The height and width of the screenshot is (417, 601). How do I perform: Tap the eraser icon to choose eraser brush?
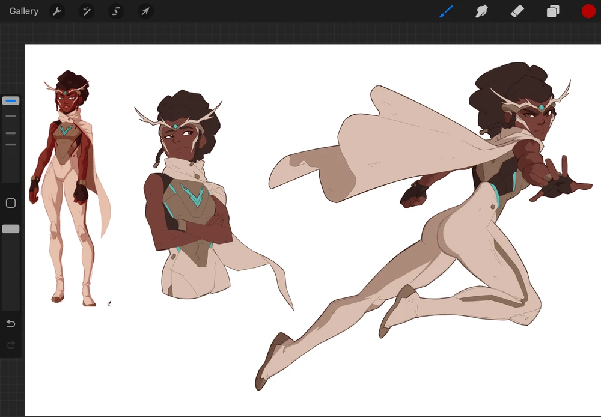[517, 11]
